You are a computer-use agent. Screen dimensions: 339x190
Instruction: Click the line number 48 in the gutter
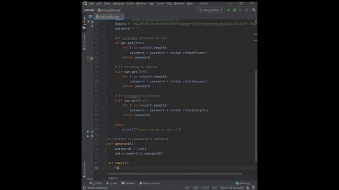tap(96, 168)
